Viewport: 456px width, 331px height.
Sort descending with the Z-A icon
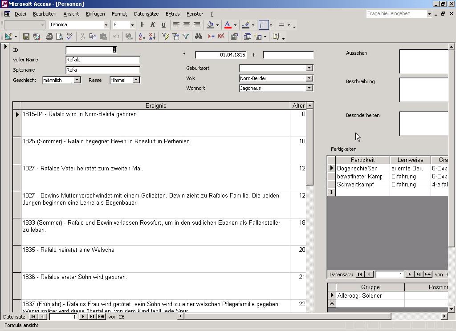coord(152,36)
